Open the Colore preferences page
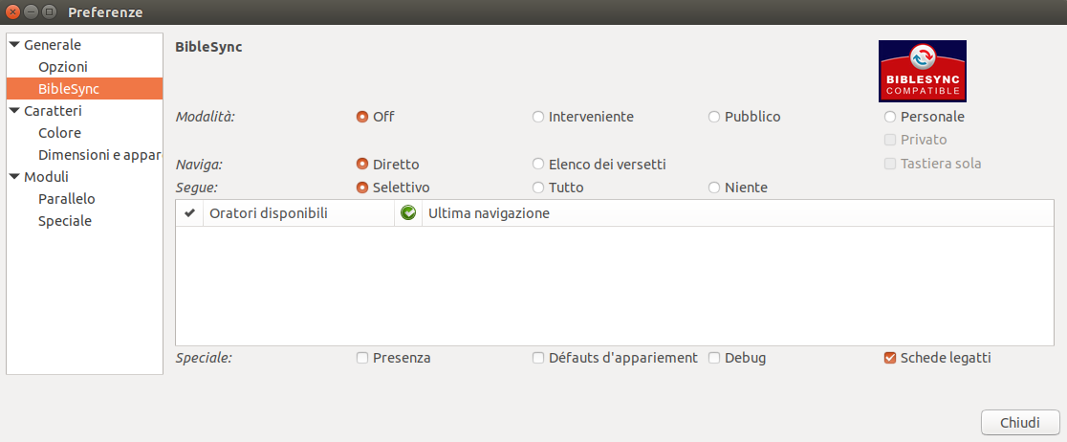Image resolution: width=1067 pixels, height=442 pixels. pos(60,133)
